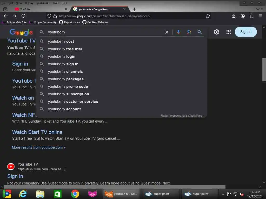Open the tracking protection shield icon

point(49,16)
